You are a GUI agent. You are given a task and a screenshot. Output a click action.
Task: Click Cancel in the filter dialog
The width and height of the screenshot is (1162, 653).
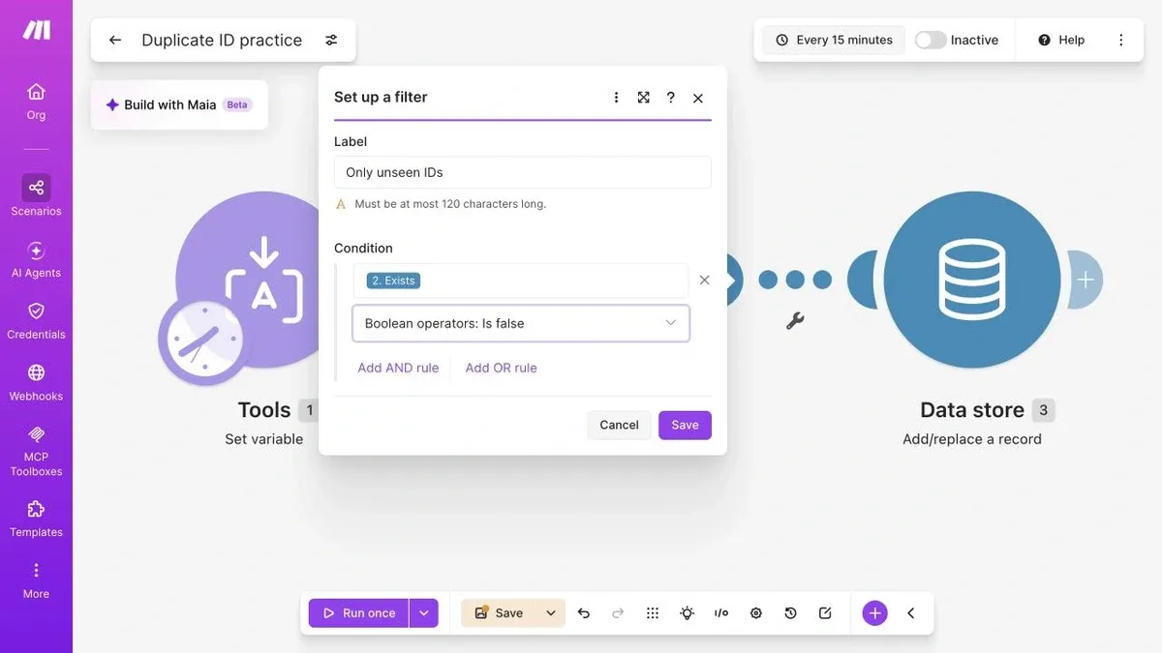coord(619,425)
